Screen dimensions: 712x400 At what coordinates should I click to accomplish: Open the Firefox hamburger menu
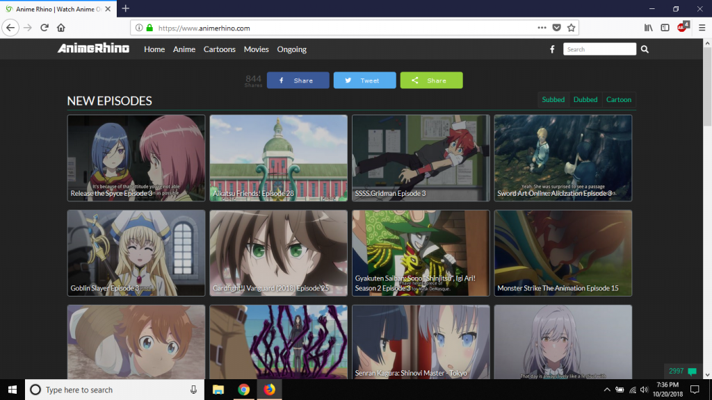click(x=702, y=28)
